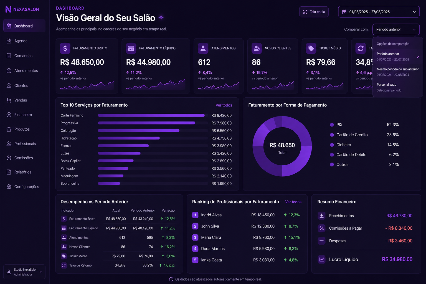The image size is (426, 284).
Task: Click the Variação column header
Action: (168, 211)
